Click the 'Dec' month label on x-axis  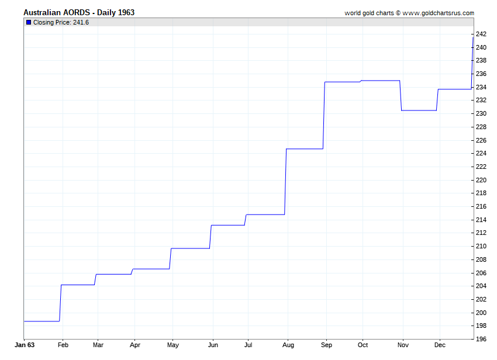pos(439,345)
